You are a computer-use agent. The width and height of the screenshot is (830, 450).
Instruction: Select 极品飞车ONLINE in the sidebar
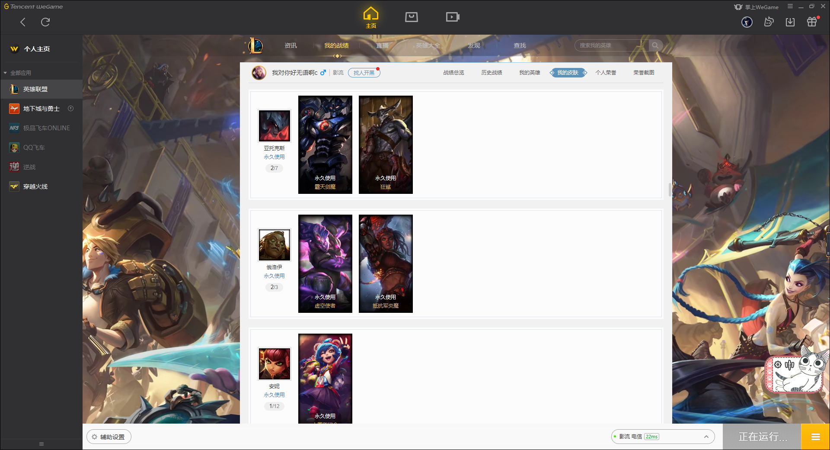(x=41, y=128)
